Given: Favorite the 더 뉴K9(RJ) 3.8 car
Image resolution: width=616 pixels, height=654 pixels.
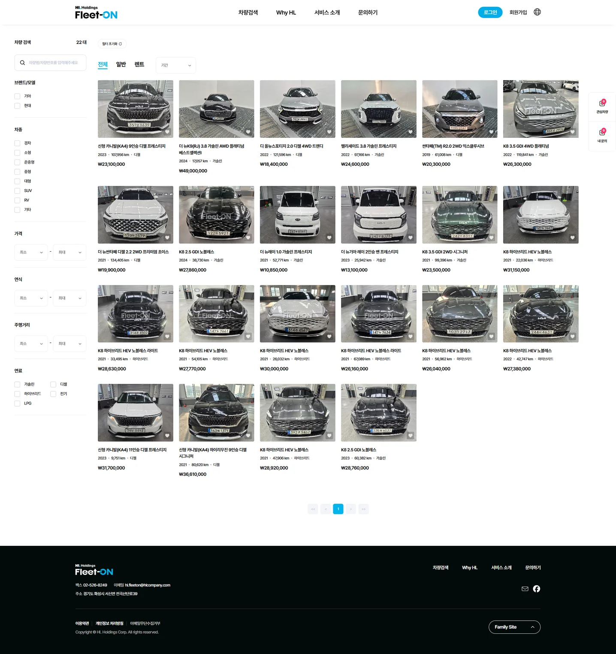Looking at the screenshot, I should [248, 132].
